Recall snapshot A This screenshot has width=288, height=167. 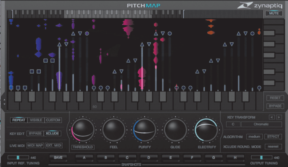pyautogui.click(x=84, y=158)
